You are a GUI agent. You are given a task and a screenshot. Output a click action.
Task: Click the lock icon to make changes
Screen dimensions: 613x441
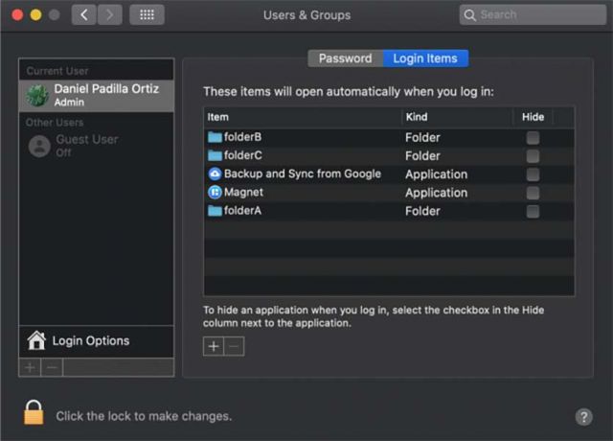point(34,413)
